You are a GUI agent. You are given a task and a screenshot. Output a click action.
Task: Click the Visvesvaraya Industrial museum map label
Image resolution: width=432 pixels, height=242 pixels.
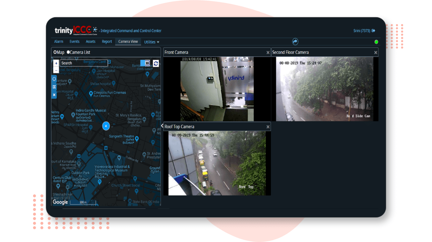coord(112,168)
